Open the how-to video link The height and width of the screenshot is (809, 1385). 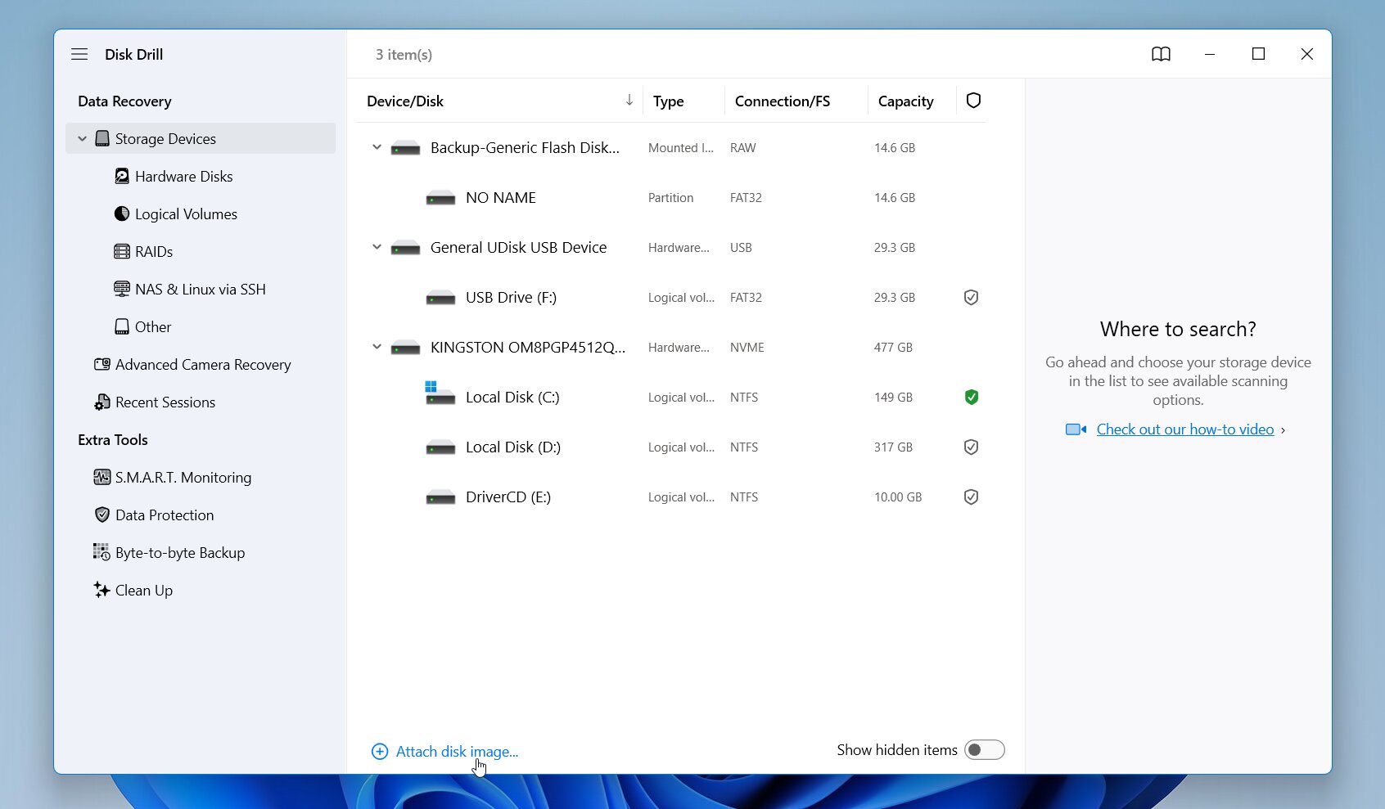tap(1184, 429)
